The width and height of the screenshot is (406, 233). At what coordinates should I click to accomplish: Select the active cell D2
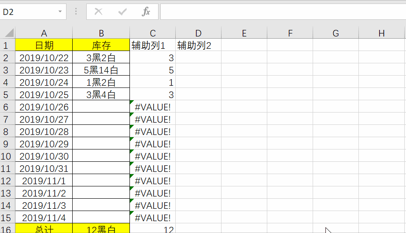tap(198, 57)
